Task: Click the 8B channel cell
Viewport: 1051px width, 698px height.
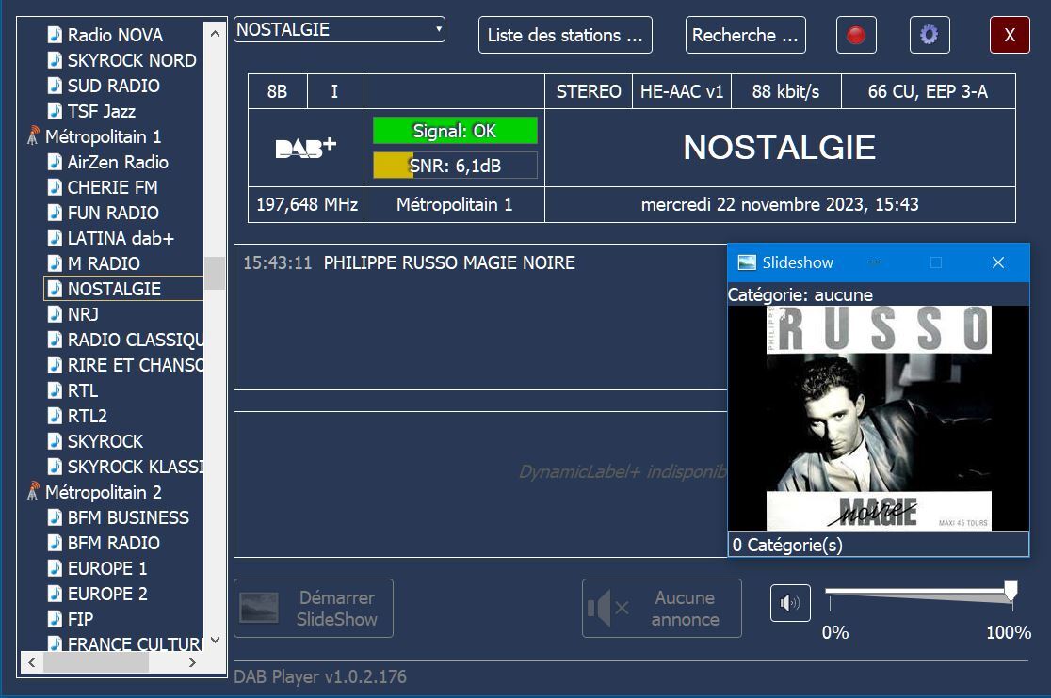Action: click(278, 91)
